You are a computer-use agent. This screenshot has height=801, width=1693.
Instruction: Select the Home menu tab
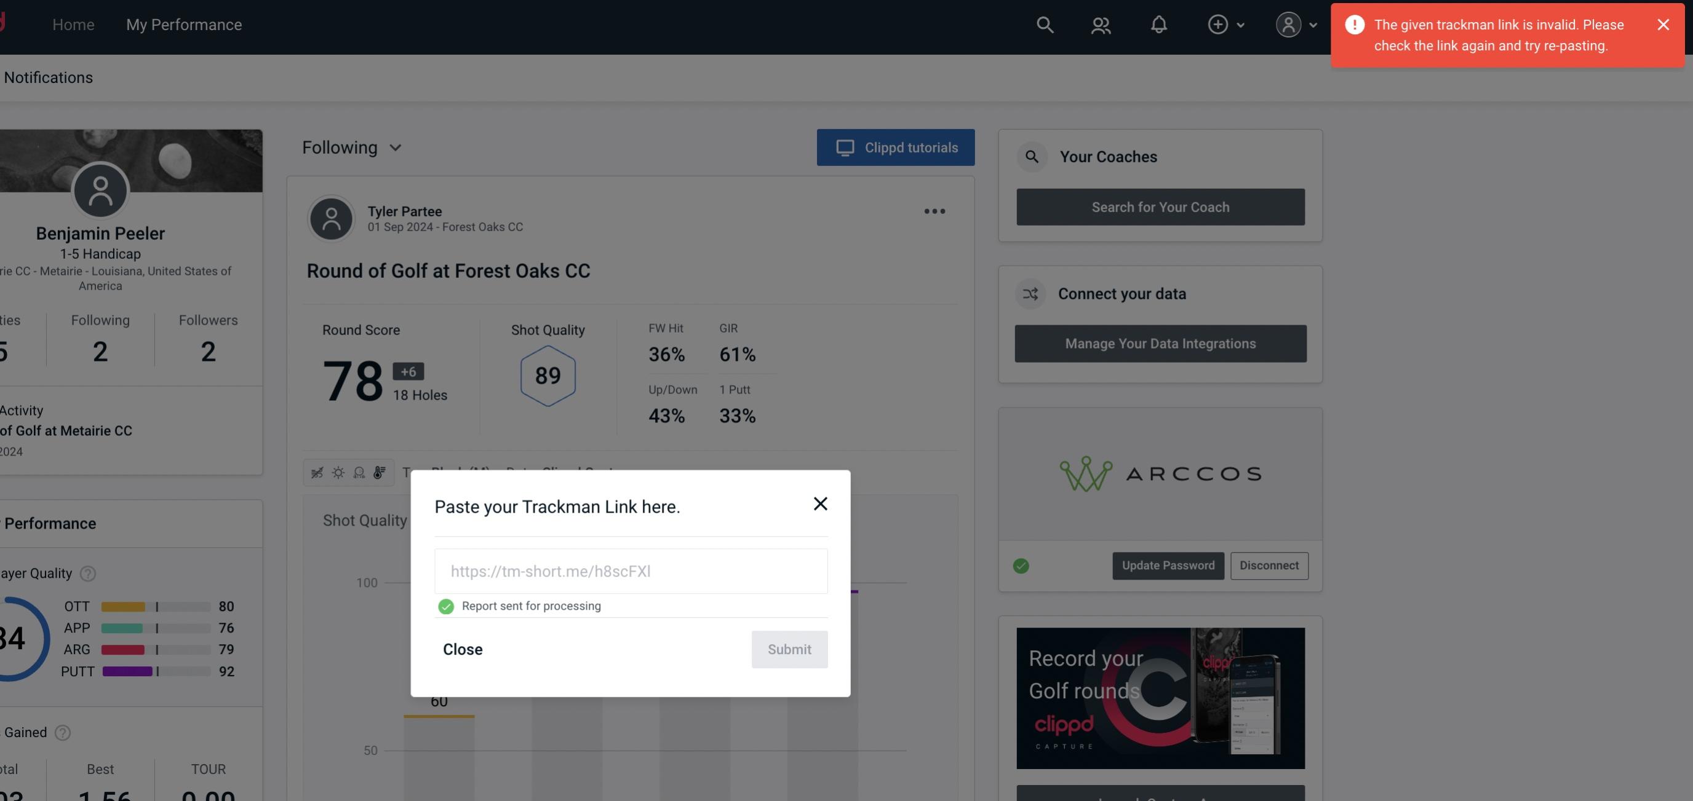73,24
